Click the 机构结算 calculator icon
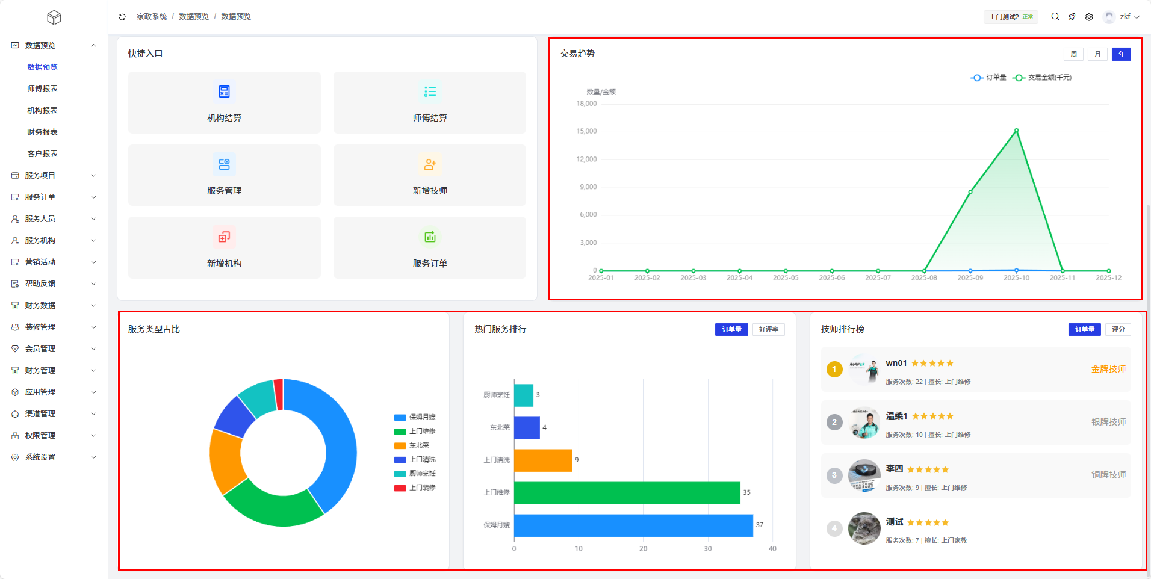Image resolution: width=1151 pixels, height=579 pixels. 224,91
